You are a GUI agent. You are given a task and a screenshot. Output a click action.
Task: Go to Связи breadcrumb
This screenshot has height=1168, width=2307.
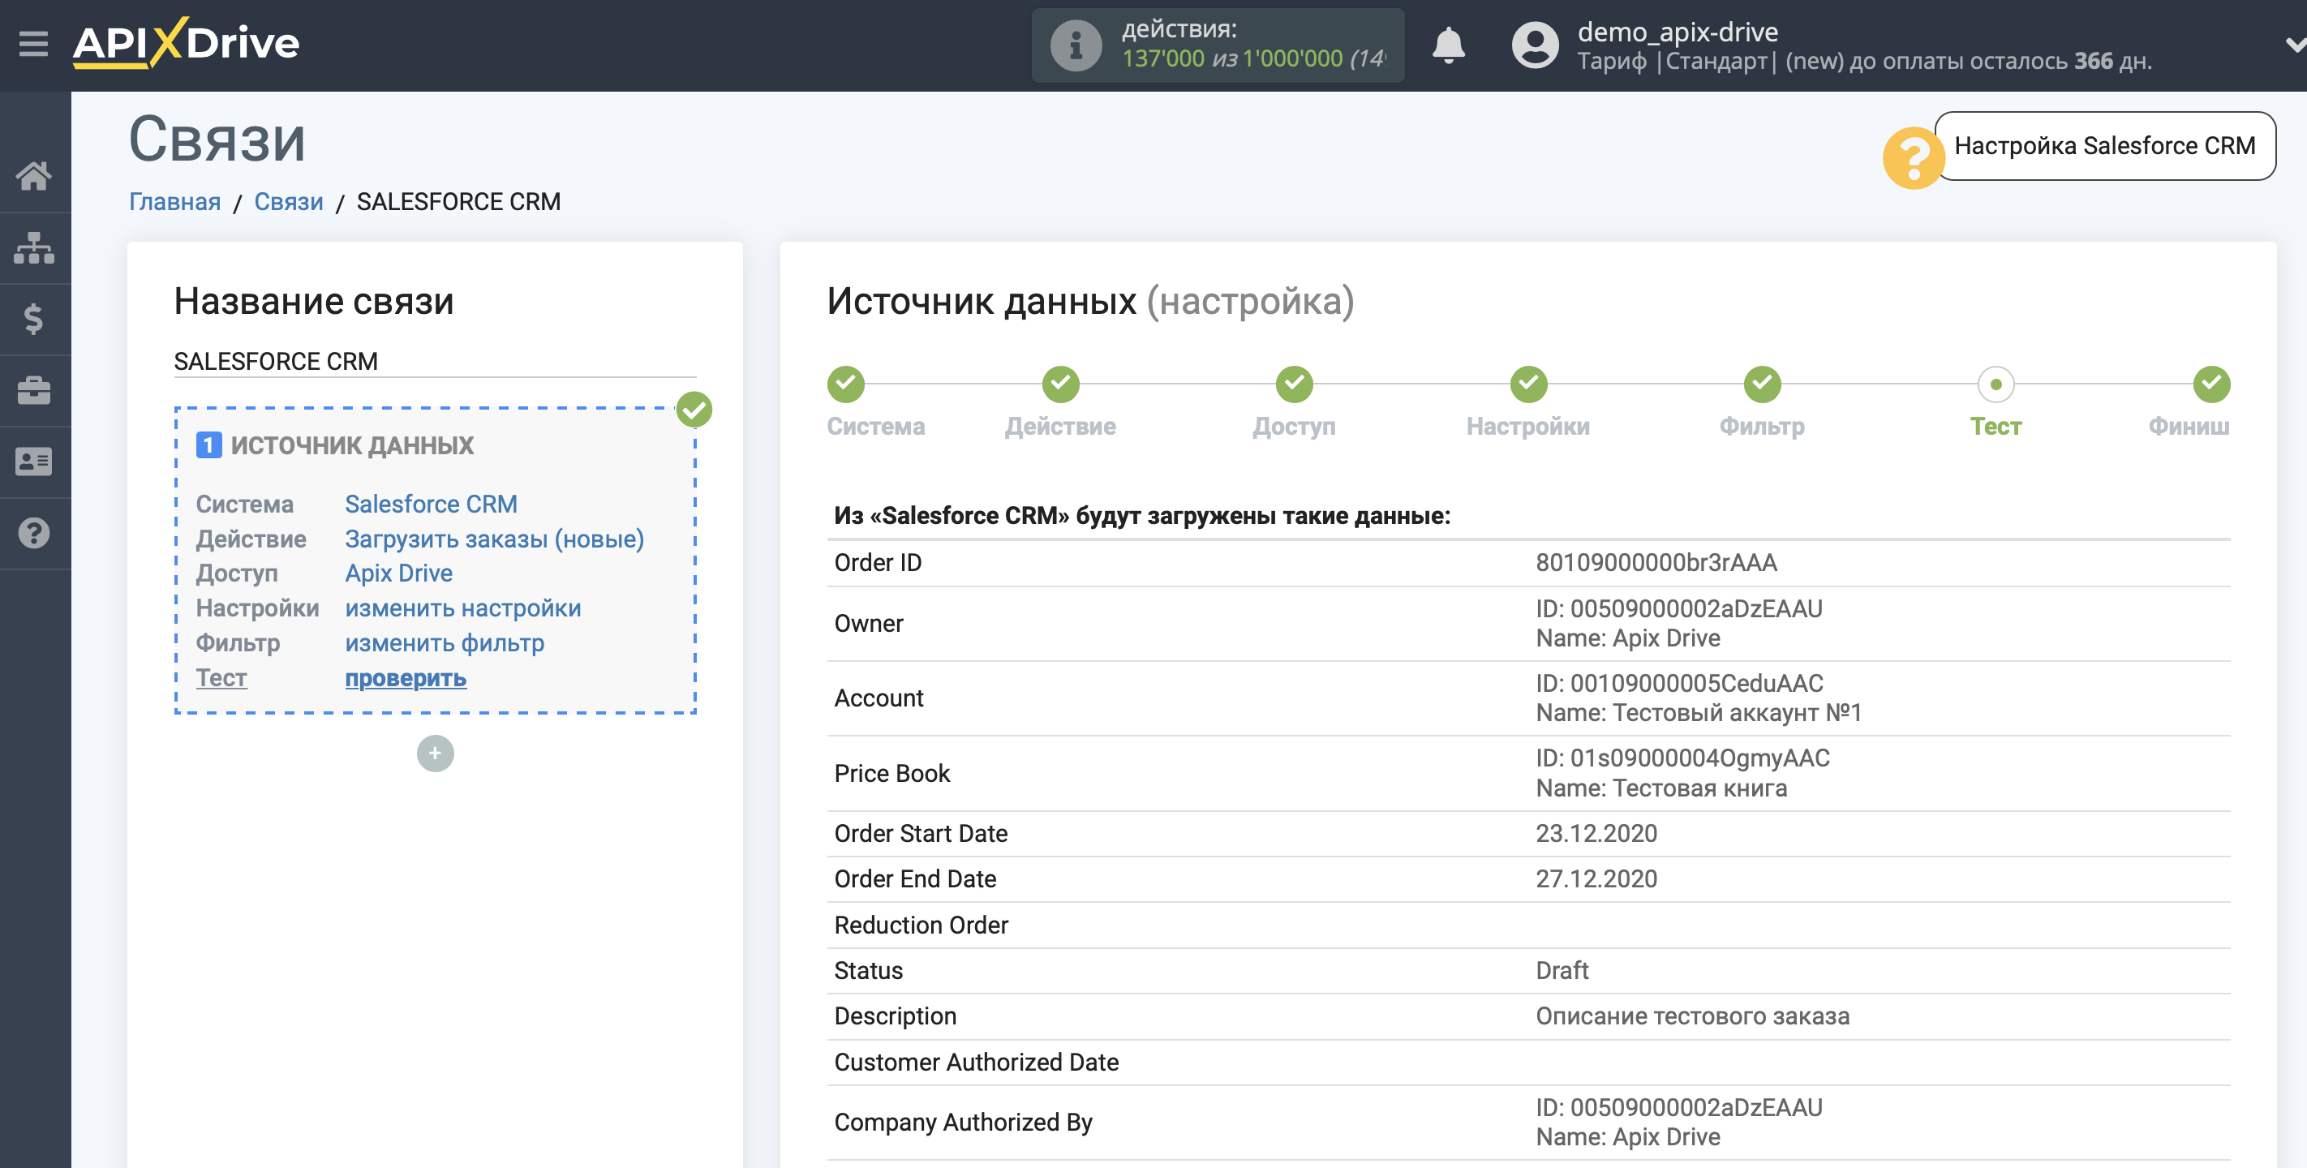(x=289, y=203)
